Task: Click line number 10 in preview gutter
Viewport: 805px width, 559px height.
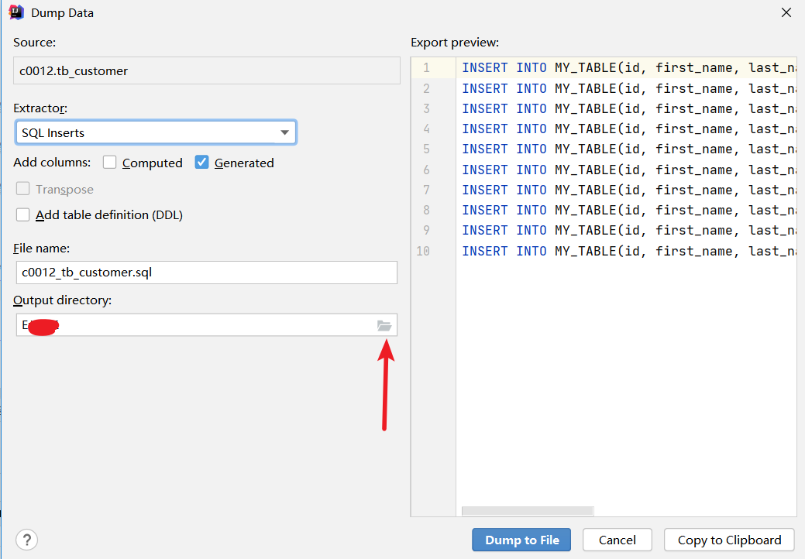Action: pos(423,251)
